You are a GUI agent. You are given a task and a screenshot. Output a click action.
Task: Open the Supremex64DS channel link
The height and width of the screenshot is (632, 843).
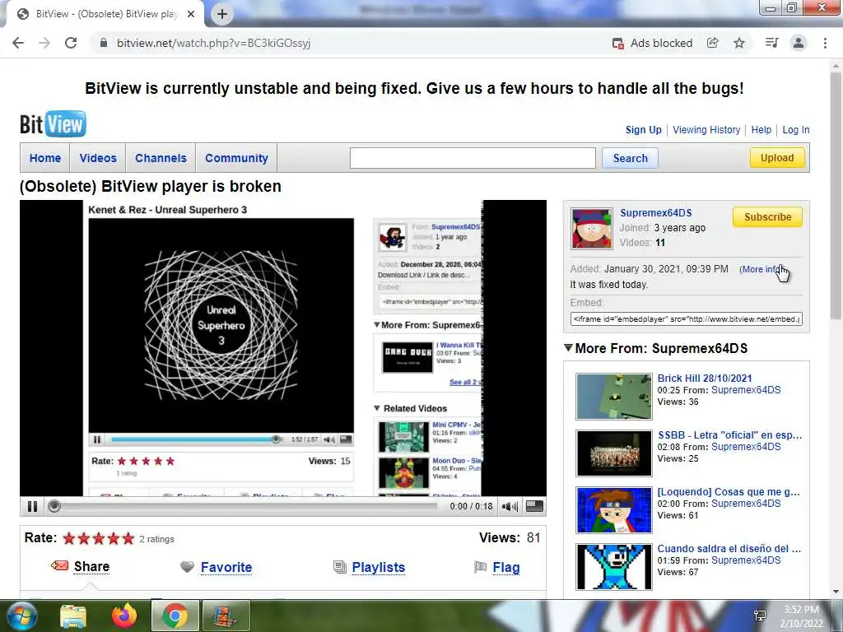655,213
